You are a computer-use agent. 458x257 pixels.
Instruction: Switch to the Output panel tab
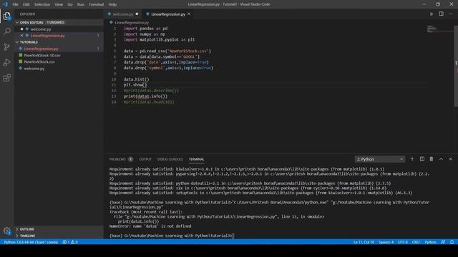coord(145,159)
